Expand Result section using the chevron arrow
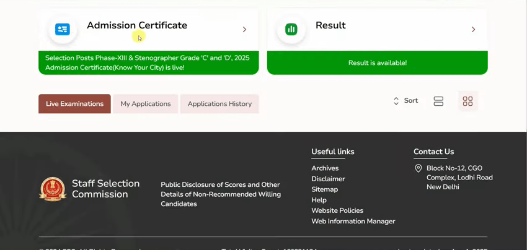 coord(473,30)
